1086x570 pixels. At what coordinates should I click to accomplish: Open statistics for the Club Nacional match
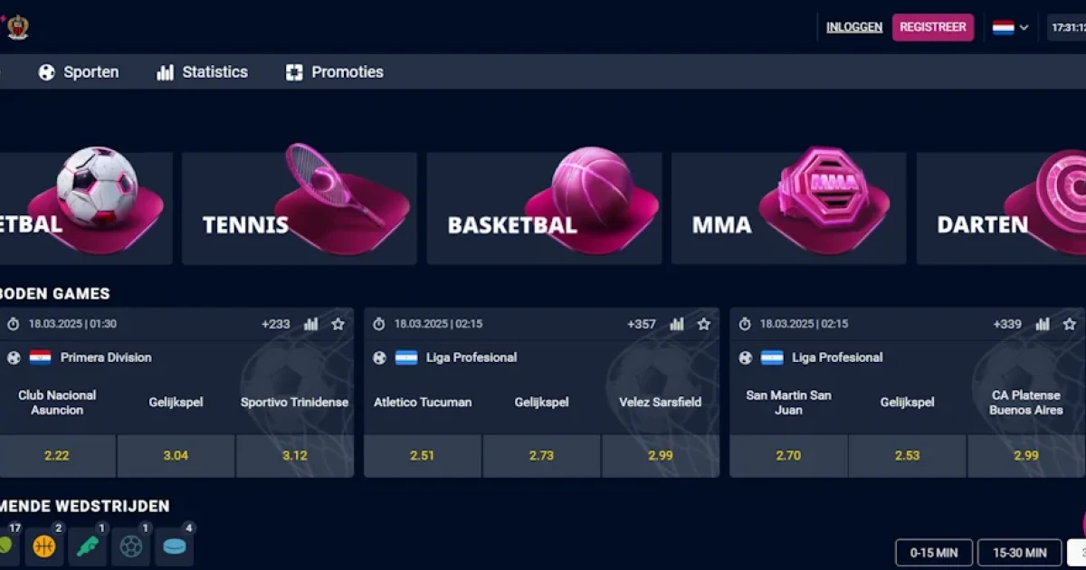[x=311, y=323]
